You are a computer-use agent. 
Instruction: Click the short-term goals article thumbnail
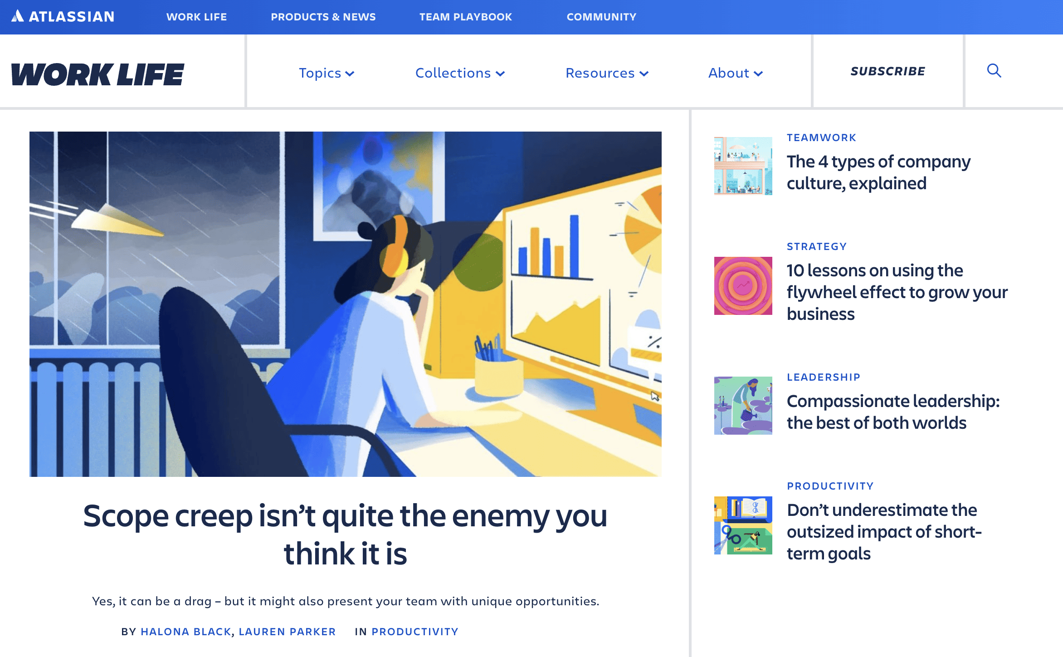(743, 525)
